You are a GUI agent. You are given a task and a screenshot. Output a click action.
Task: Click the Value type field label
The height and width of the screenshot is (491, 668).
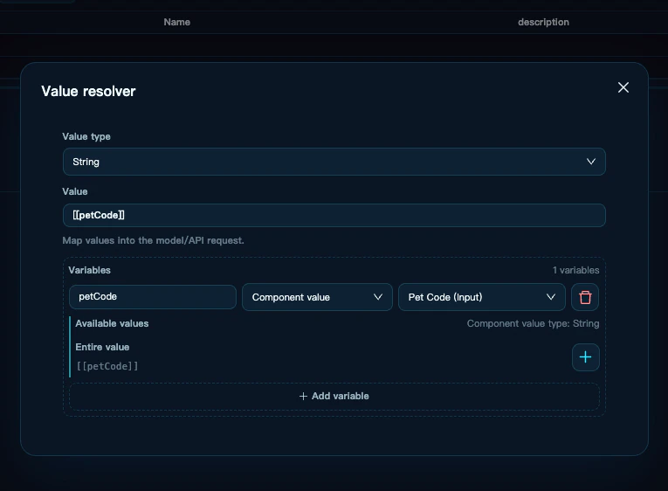point(86,136)
